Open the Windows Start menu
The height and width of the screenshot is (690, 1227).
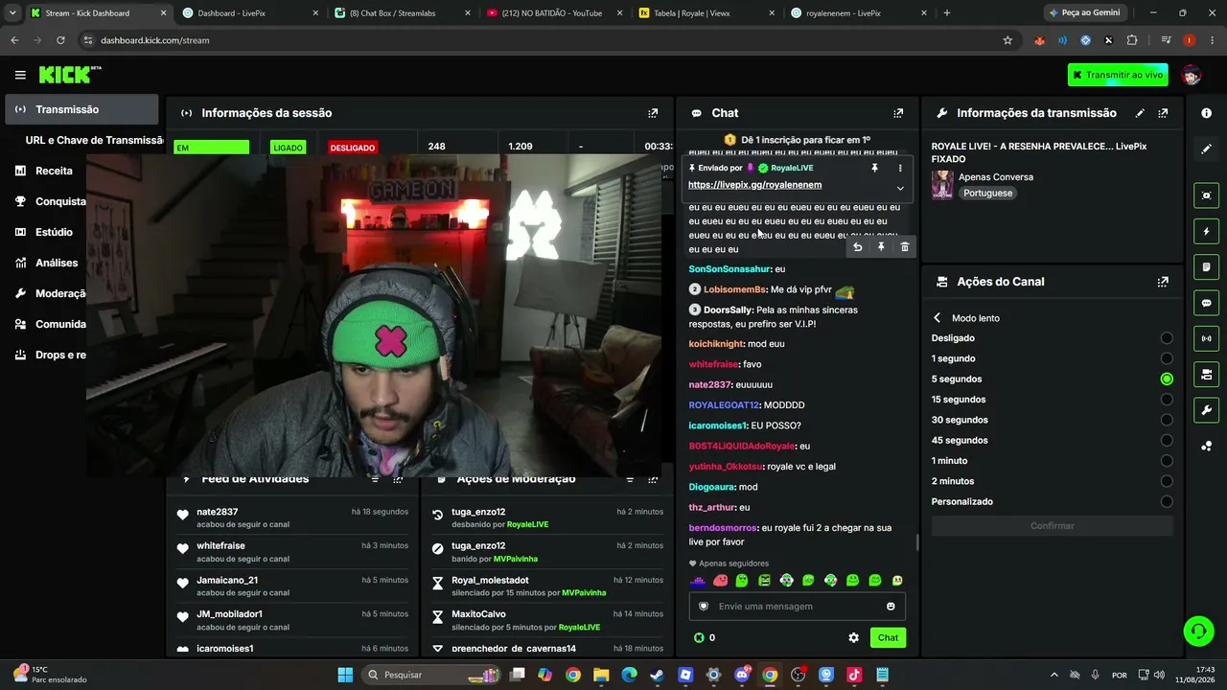point(345,675)
